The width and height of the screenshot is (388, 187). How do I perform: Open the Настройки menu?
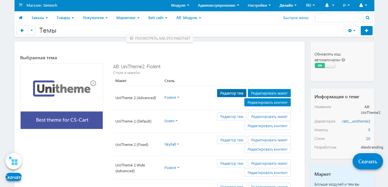point(259,5)
